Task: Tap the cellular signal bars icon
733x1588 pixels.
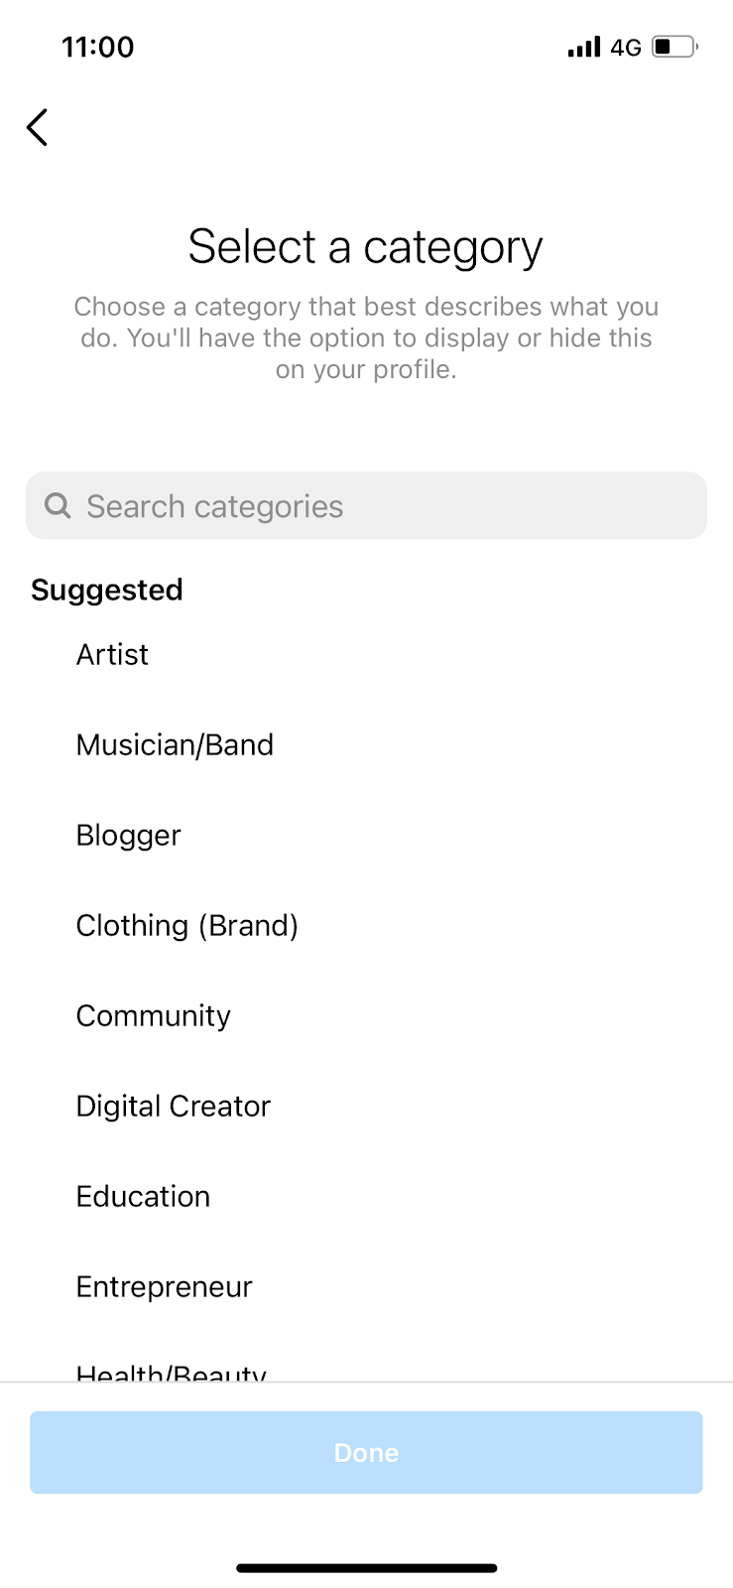Action: [584, 47]
